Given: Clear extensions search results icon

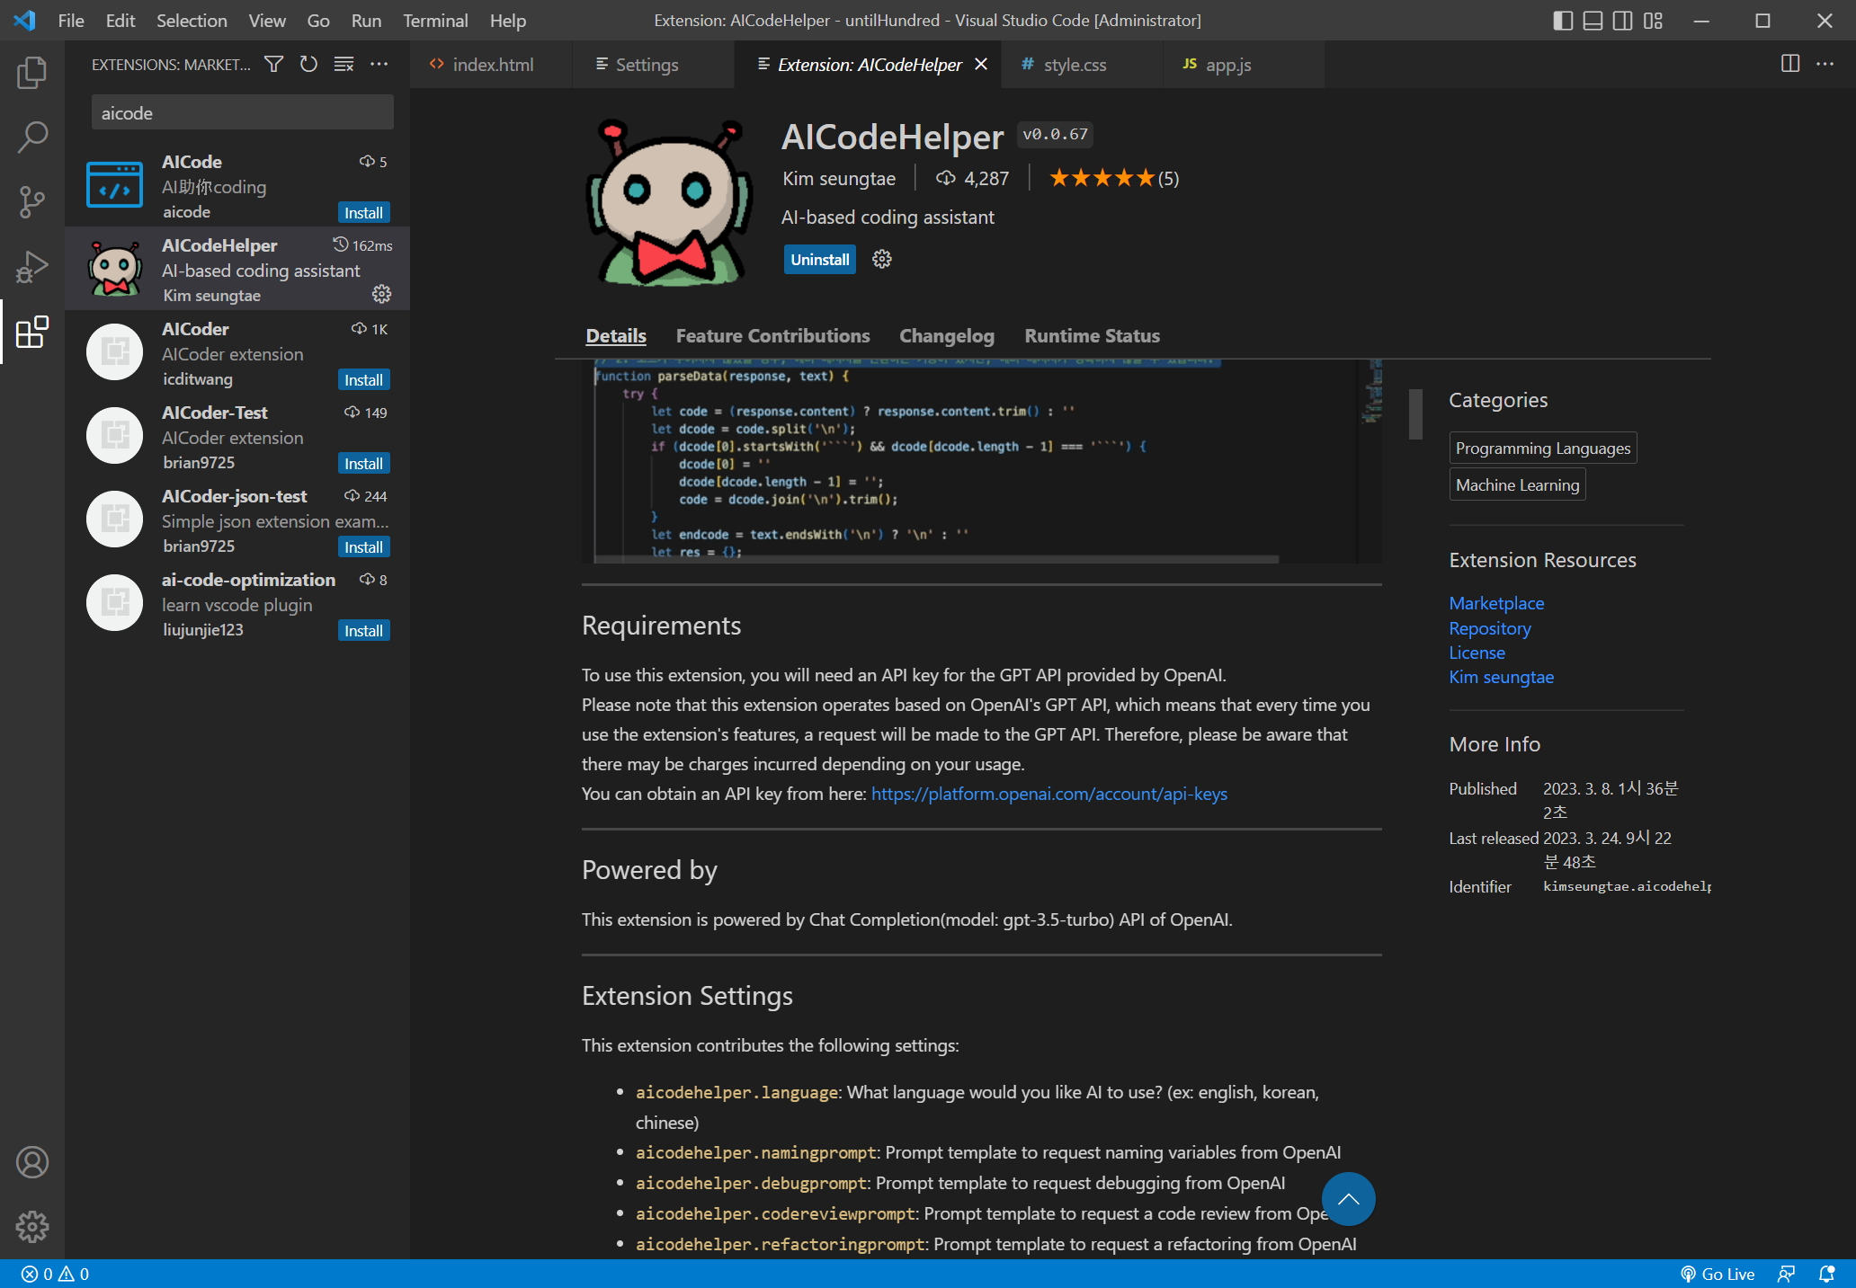Looking at the screenshot, I should 344,64.
